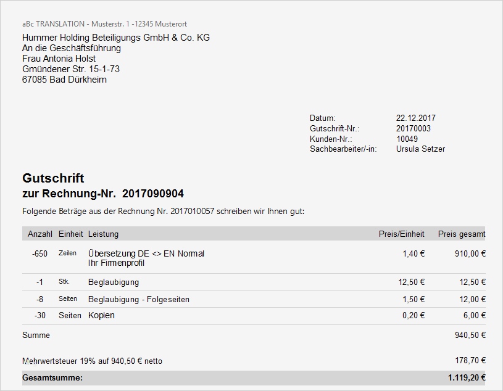This screenshot has height=391, width=503.
Task: Select the unit price '12,50 €' for Beglaubigung
Action: tap(412, 282)
